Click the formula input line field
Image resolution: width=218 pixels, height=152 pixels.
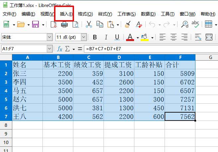pyautogui.click(x=149, y=49)
